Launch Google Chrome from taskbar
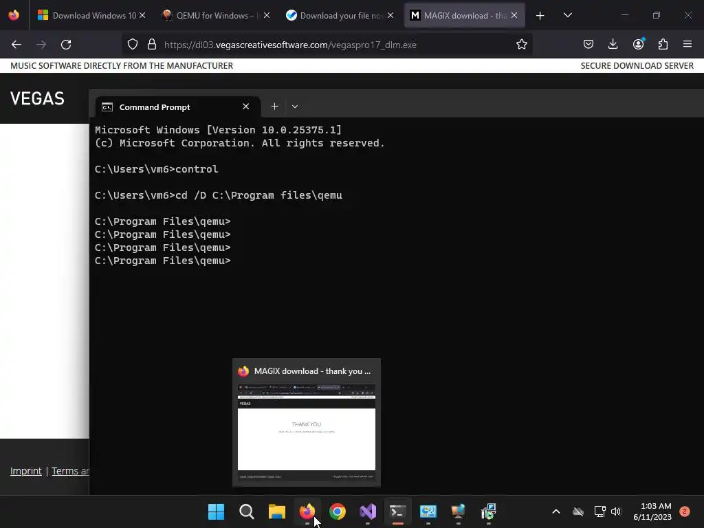This screenshot has width=704, height=528. click(x=337, y=511)
